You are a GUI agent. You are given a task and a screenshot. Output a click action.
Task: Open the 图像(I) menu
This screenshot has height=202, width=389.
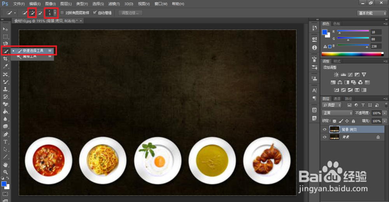pos(50,4)
